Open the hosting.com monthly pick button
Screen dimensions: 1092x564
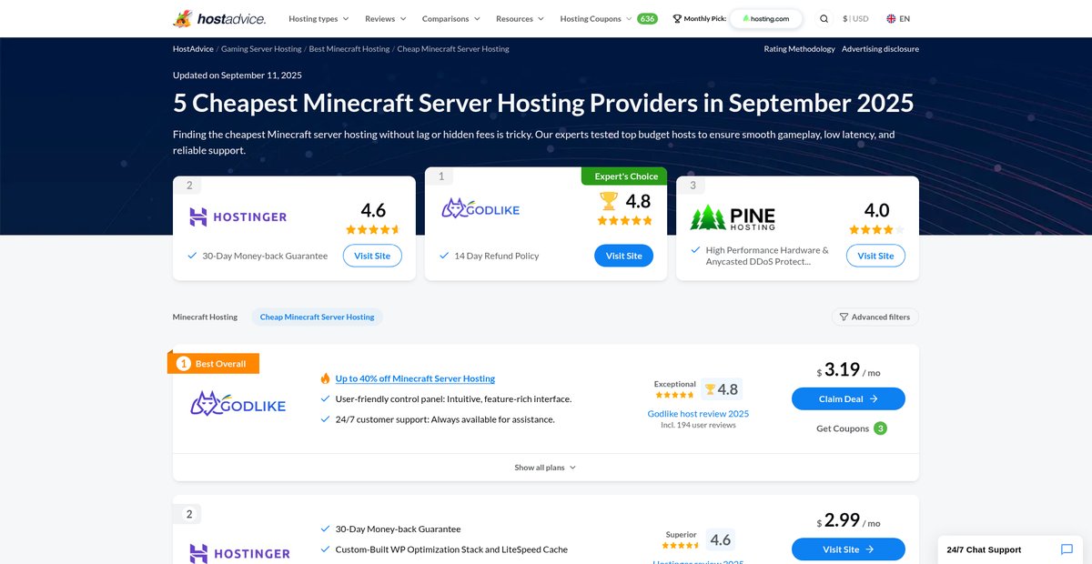point(765,18)
